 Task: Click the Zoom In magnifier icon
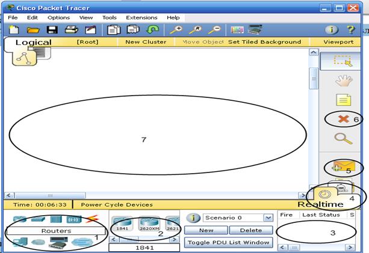pos(176,30)
